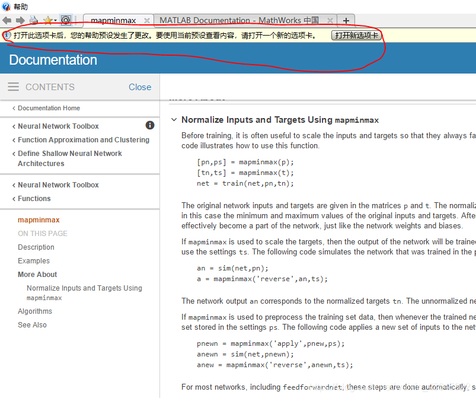Screen dimensions: 476x398
Task: Open Function Approximation and Clustering
Action: pos(83,140)
